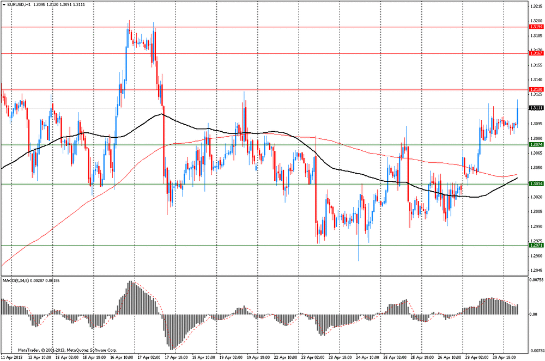Select the green 1.2971 support label
This screenshot has width=545, height=361.
pos(535,246)
